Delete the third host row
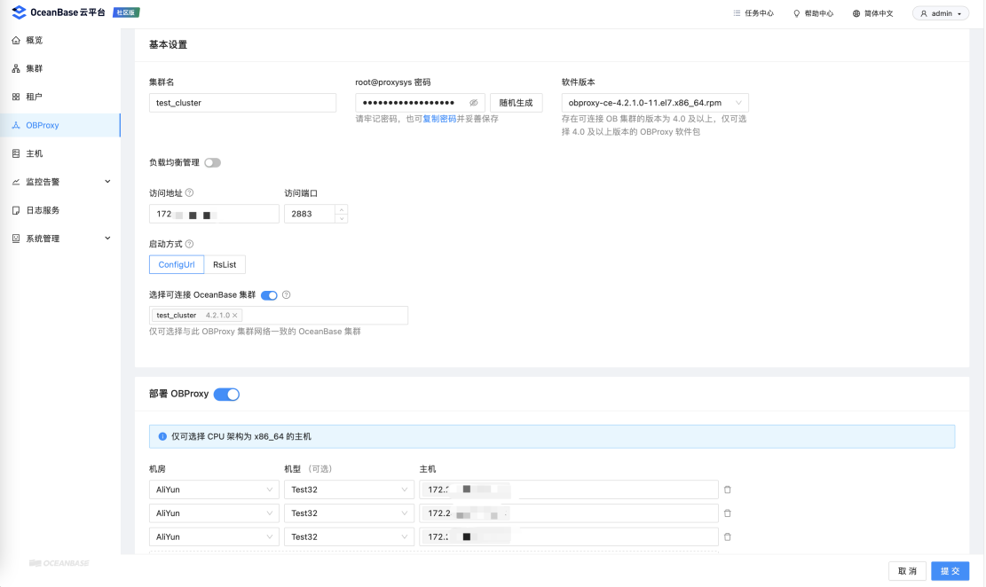Screen dimensions: 986x587 [x=728, y=536]
